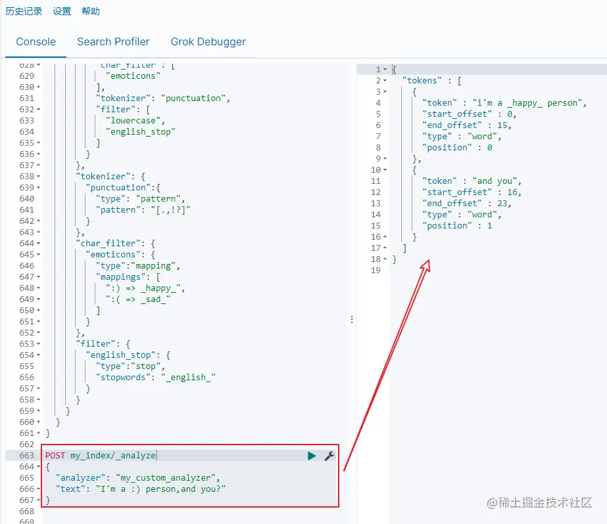
Task: Click the "english_stop" entry at line 634
Action: point(141,132)
